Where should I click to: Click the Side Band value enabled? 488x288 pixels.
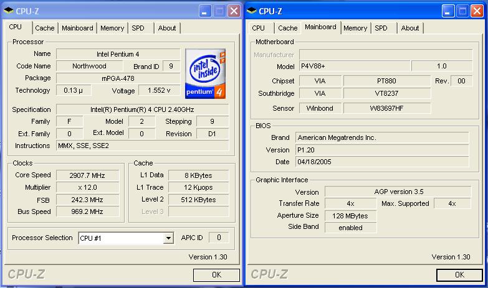350,228
